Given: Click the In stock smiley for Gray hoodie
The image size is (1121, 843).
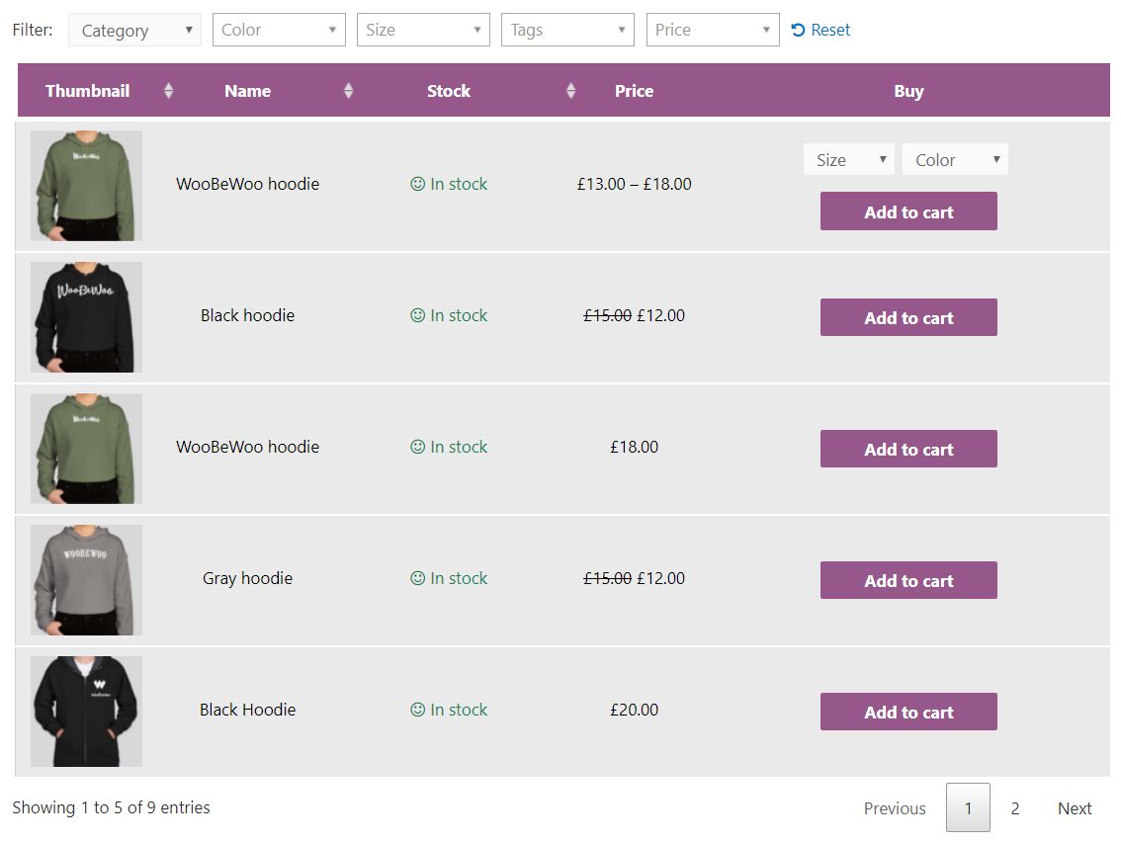Looking at the screenshot, I should pyautogui.click(x=417, y=578).
